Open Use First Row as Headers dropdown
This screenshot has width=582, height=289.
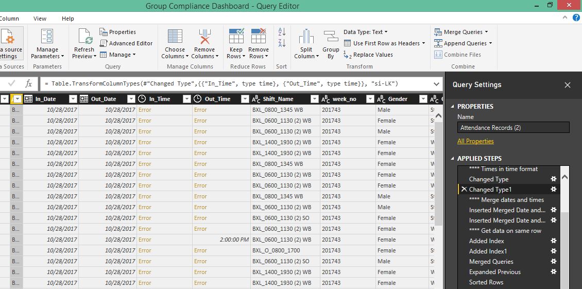click(385, 43)
